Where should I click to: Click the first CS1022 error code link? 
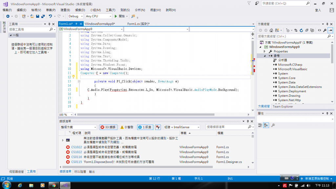76,147
